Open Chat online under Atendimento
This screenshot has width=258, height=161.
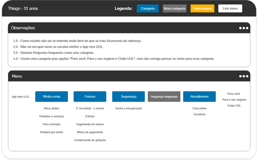pyautogui.click(x=199, y=109)
